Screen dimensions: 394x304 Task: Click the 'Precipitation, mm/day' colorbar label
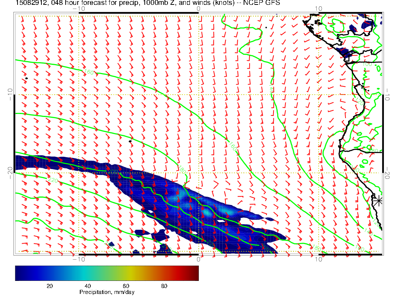tap(107, 292)
